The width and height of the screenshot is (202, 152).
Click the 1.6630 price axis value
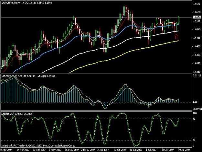(197, 12)
